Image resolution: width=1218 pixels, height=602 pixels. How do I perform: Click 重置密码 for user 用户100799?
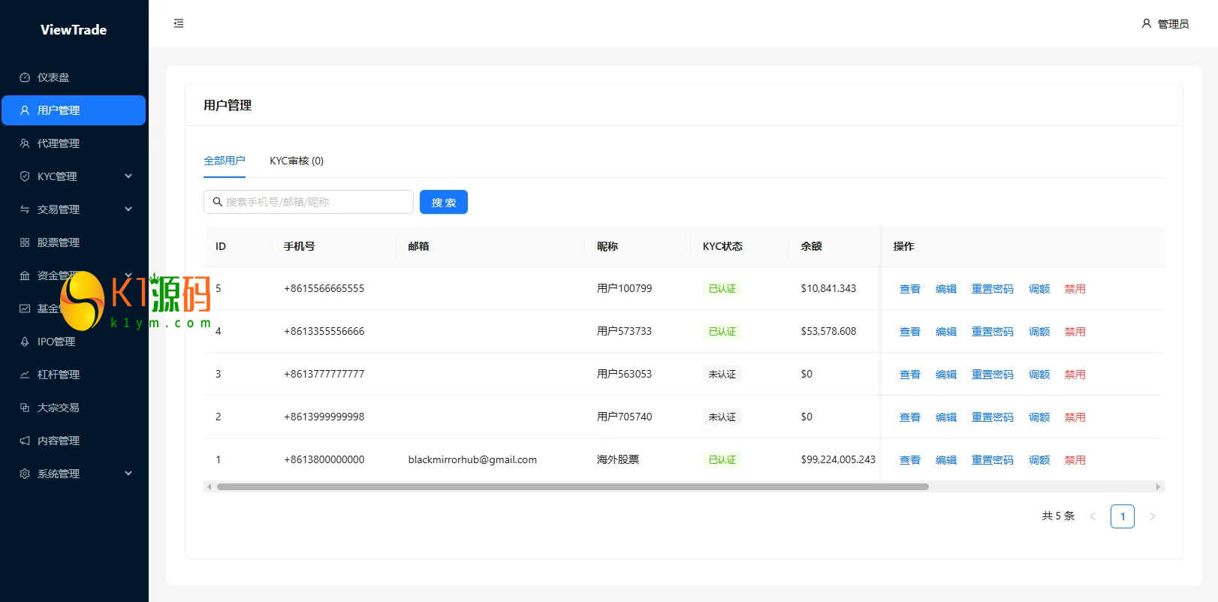[993, 289]
